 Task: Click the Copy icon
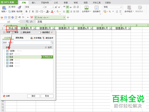pos(10,12)
